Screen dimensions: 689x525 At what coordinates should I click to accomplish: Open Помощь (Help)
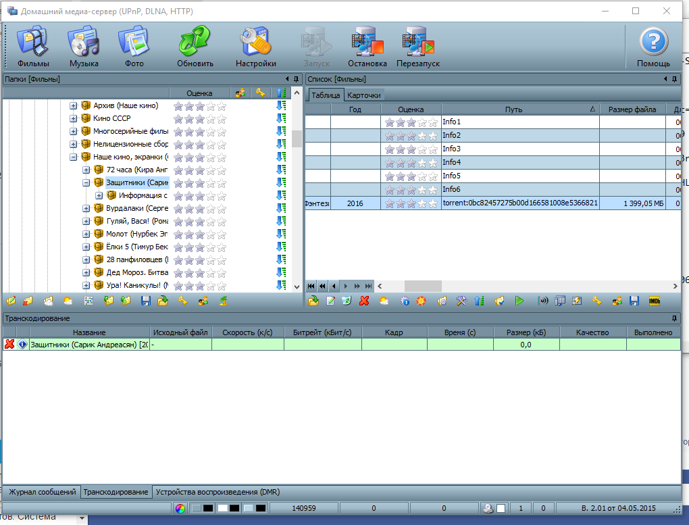click(x=653, y=46)
